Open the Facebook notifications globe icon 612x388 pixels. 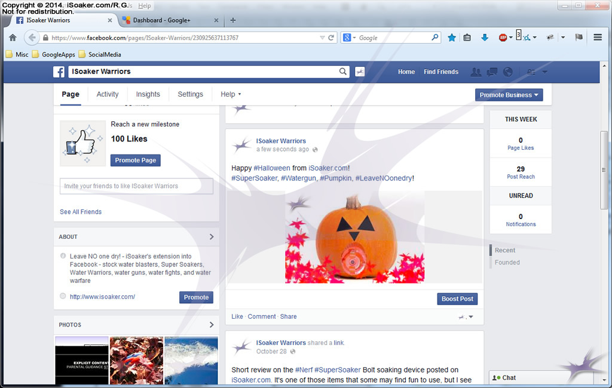(x=508, y=72)
